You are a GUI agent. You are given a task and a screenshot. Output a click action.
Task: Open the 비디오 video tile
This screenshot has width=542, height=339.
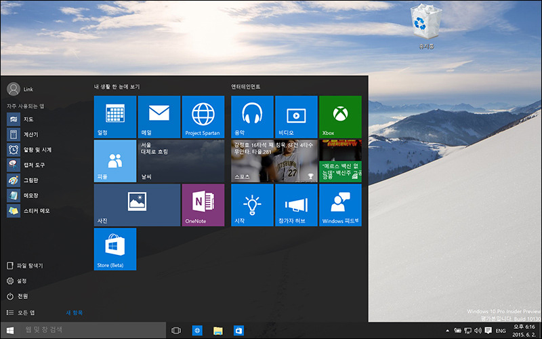coord(296,117)
